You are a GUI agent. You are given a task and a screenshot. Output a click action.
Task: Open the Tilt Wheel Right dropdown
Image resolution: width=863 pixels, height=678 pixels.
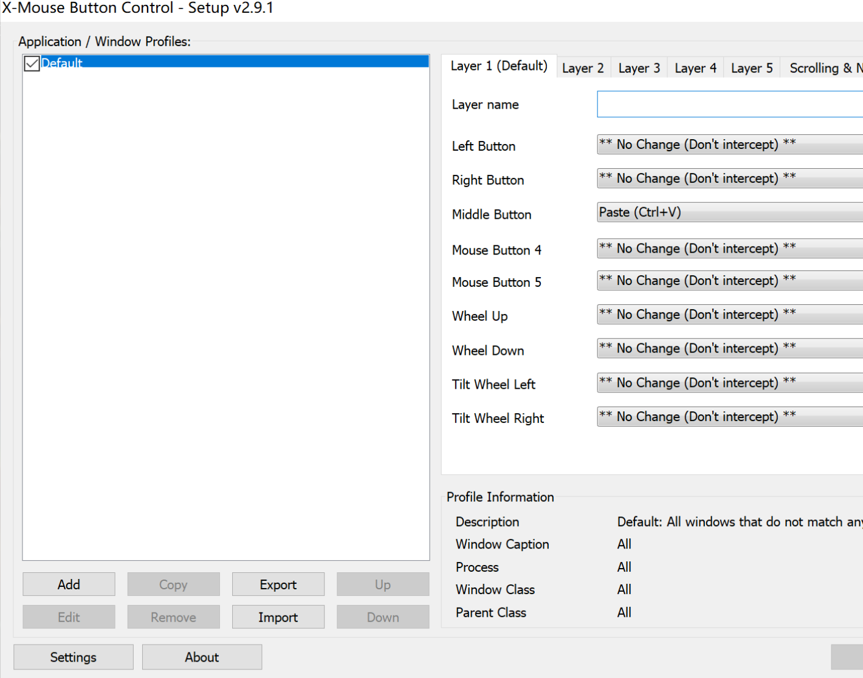pyautogui.click(x=730, y=417)
